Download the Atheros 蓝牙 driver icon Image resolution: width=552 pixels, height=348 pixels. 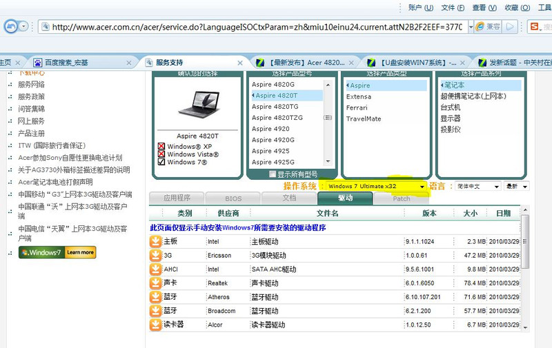tap(156, 296)
